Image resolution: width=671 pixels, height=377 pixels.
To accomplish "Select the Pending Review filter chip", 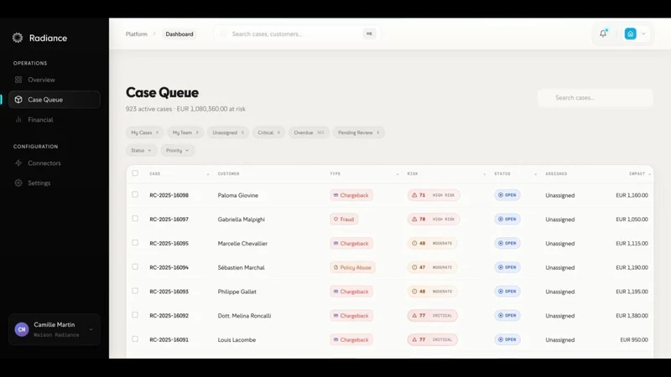I will [x=359, y=132].
